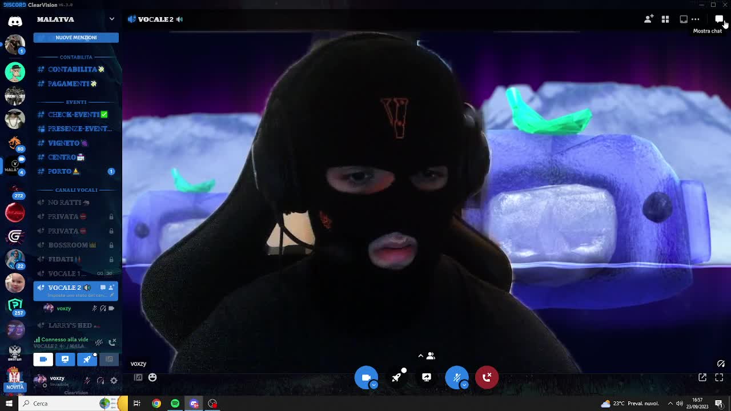
Task: Click the NUOVE MENZIONI button
Action: [75, 37]
